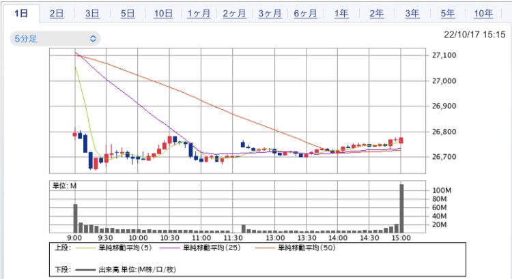Click the 単純移動平均(25) legend entry
512x279 pixels.
pyautogui.click(x=212, y=248)
